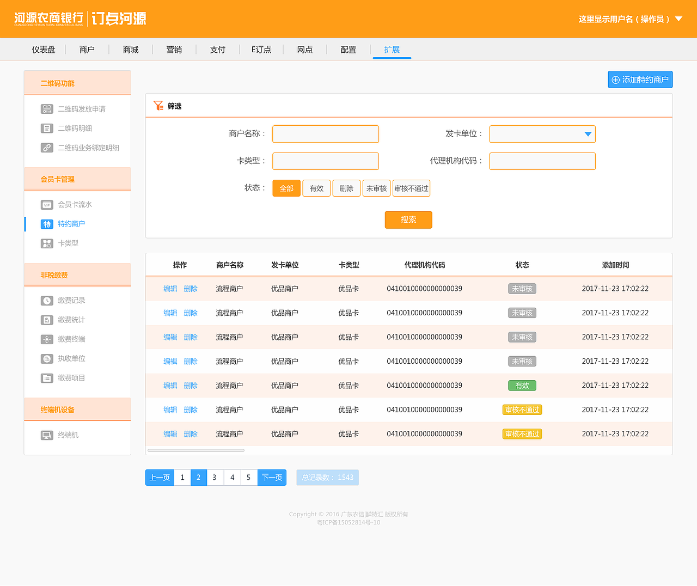
Task: Click the green 有效 status badge
Action: click(x=522, y=386)
